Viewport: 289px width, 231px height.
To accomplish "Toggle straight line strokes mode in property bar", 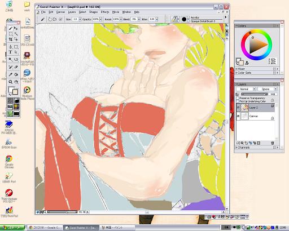I will pos(55,19).
